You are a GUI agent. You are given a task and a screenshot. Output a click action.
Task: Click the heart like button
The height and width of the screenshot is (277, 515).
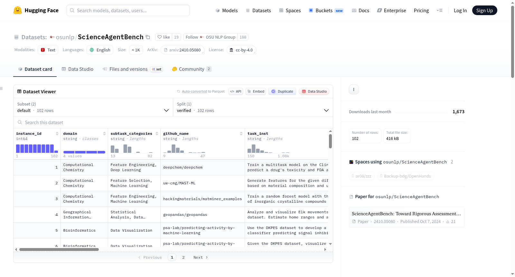coord(164,37)
